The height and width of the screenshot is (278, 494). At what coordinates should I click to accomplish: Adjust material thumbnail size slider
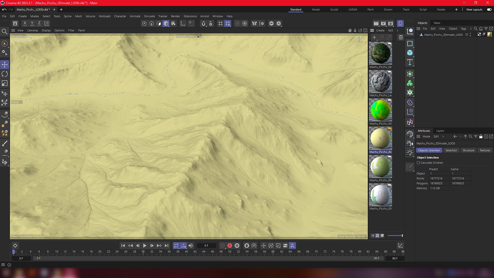(395, 236)
